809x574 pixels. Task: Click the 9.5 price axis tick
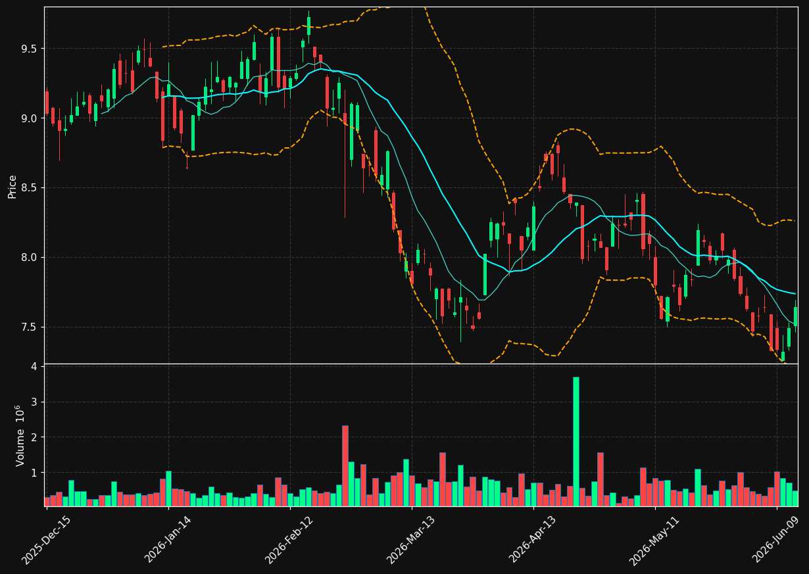point(30,49)
